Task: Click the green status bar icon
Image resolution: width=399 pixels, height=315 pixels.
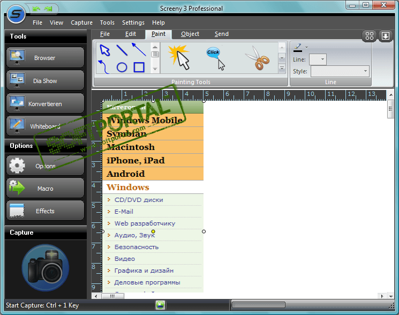Action: (x=160, y=305)
